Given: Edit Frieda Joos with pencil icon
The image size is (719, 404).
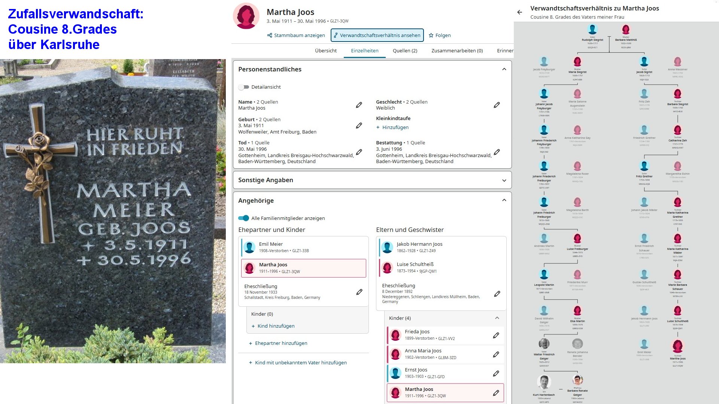Looking at the screenshot, I should 496,335.
